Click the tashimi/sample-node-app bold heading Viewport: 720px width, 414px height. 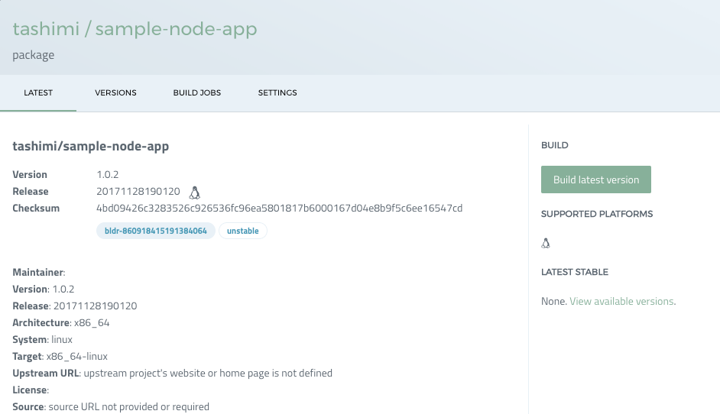(91, 146)
